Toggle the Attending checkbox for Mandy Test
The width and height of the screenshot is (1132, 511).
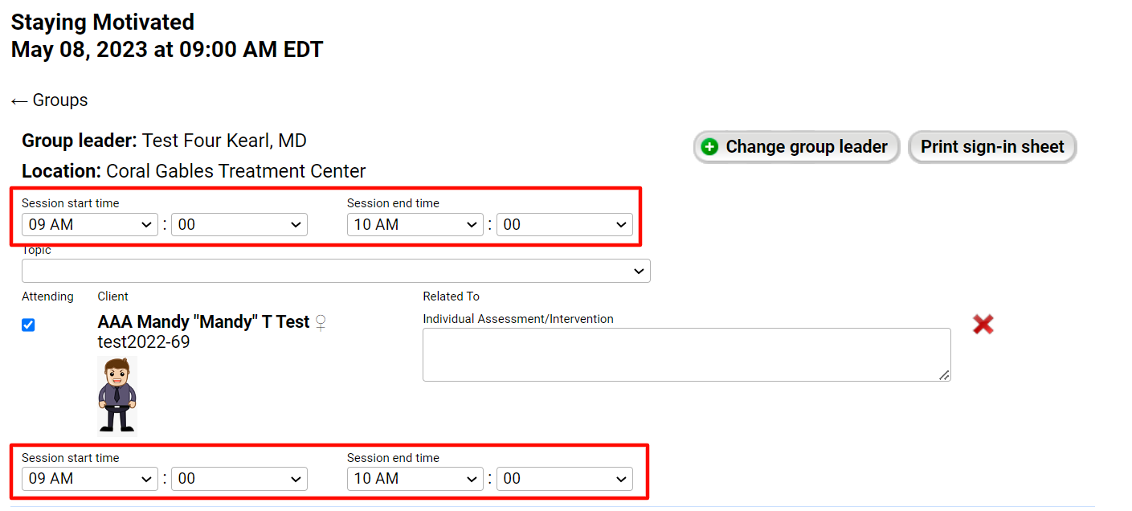(28, 325)
